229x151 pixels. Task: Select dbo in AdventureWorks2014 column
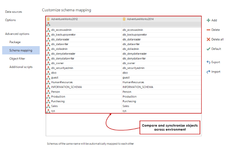[x=125, y=73]
